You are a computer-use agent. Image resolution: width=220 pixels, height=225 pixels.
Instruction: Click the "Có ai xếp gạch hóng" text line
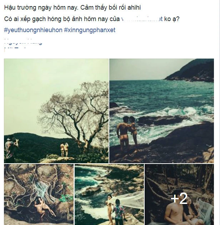point(92,19)
